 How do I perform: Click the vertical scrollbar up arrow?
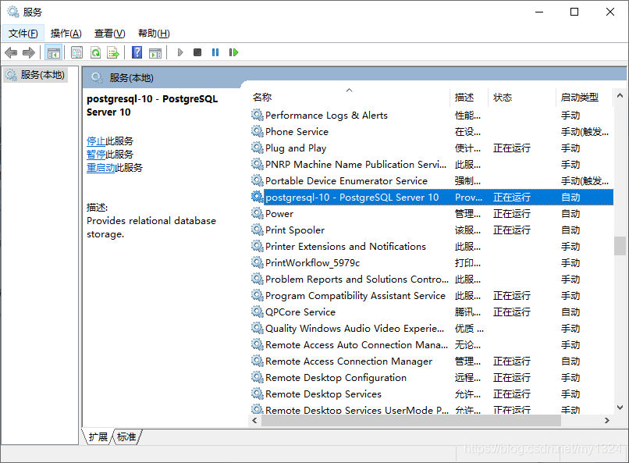[620, 95]
